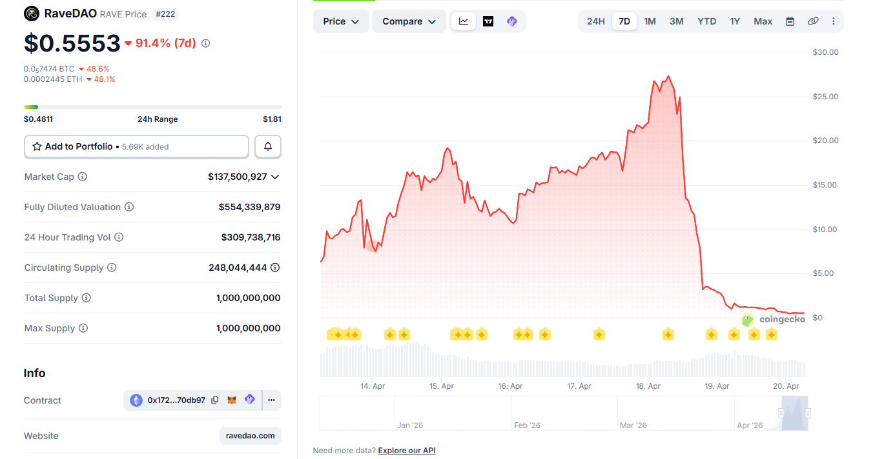Viewport: 884px width, 459px height.
Task: Select the line chart icon
Action: pos(464,21)
